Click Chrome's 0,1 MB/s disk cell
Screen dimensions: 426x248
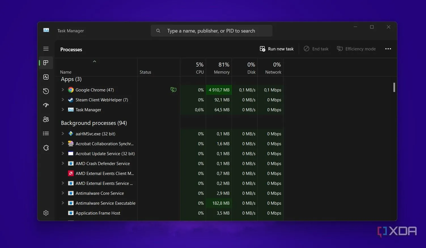click(x=245, y=90)
